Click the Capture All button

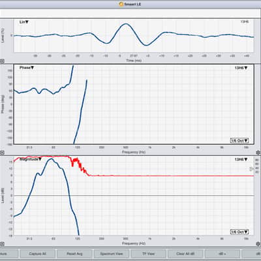click(37, 254)
